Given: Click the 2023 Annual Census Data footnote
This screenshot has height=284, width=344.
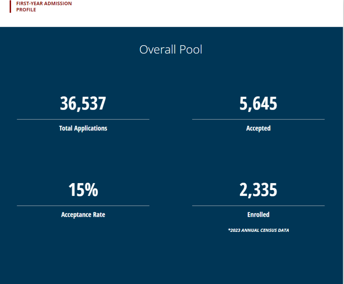Looking at the screenshot, I should click(259, 230).
